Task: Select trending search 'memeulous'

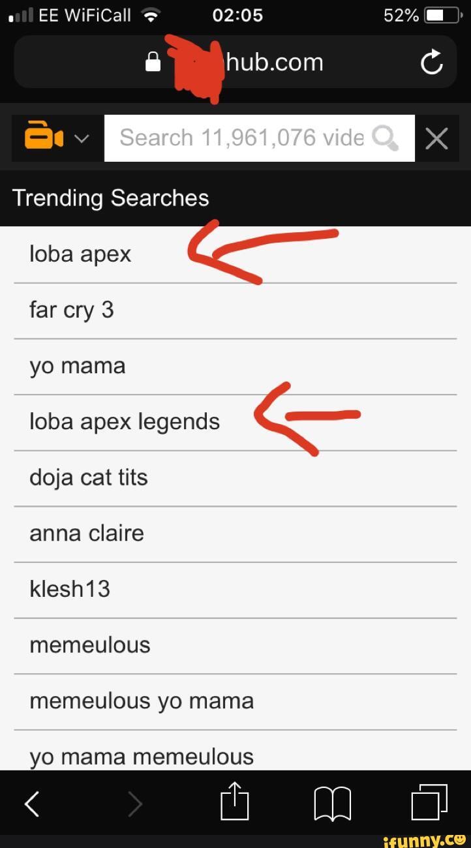Action: tap(235, 646)
